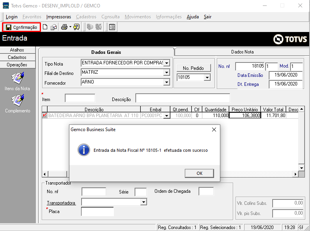Click the Cadastros sidebar button
Image resolution: width=310 pixels, height=231 pixels.
click(x=18, y=57)
